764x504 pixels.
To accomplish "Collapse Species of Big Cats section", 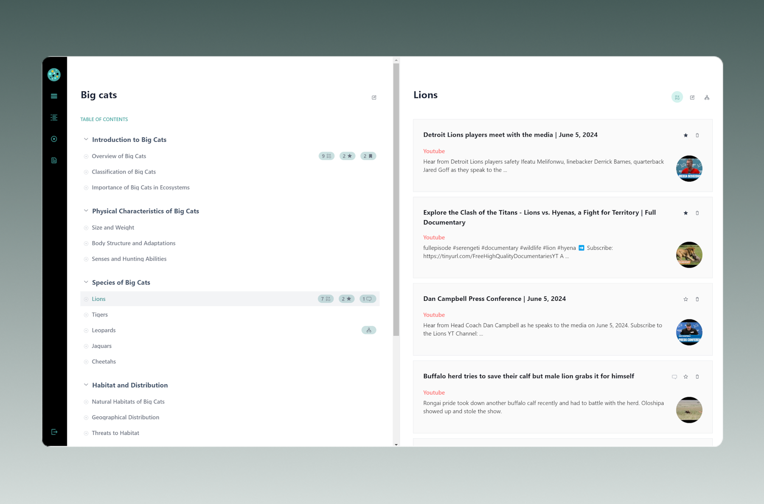I will pos(86,282).
